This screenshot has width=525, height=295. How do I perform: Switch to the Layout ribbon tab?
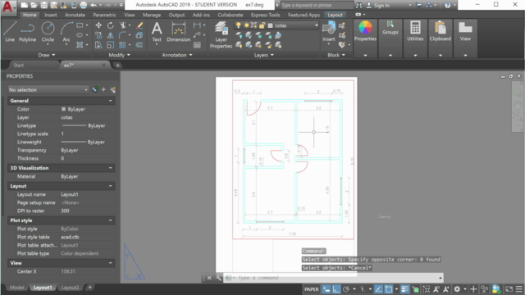[x=336, y=15]
